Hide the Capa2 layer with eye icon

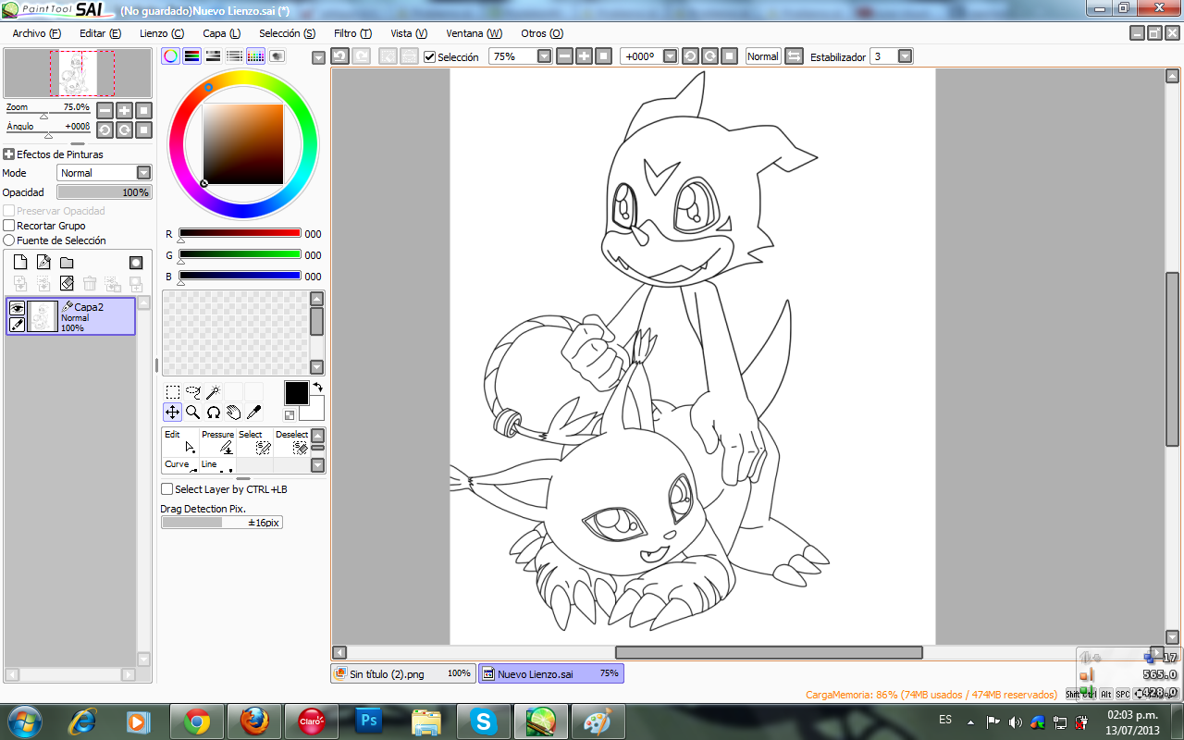click(x=17, y=308)
